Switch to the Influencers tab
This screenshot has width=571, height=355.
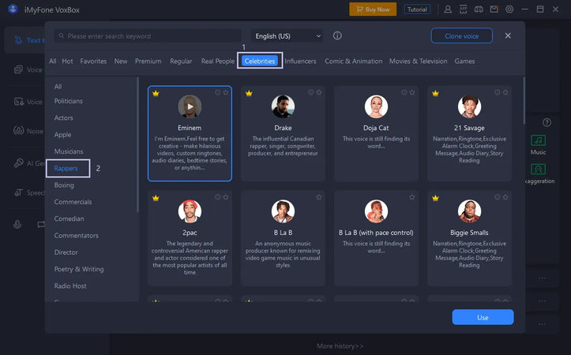[x=300, y=62]
